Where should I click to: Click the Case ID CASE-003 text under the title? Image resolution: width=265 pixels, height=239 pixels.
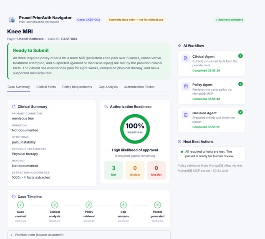62,39
